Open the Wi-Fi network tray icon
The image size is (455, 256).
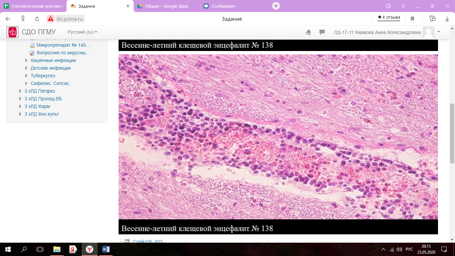click(392, 249)
